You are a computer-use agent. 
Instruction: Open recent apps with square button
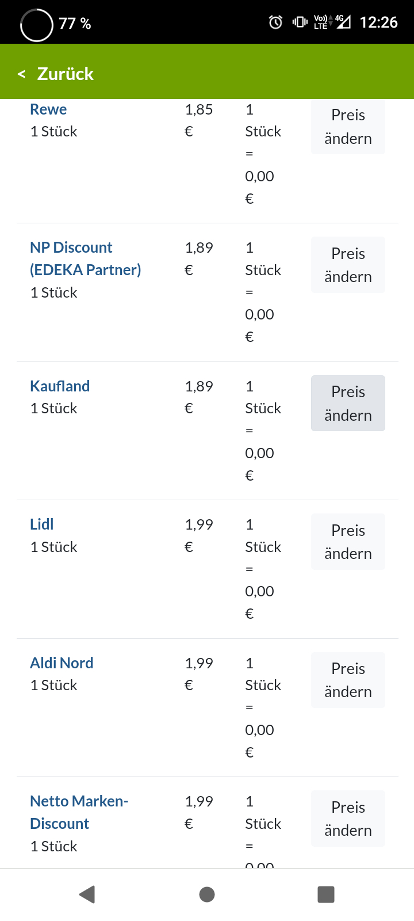(326, 894)
